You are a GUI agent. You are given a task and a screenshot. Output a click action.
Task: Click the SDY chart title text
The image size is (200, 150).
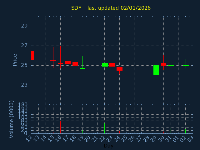click(111, 8)
